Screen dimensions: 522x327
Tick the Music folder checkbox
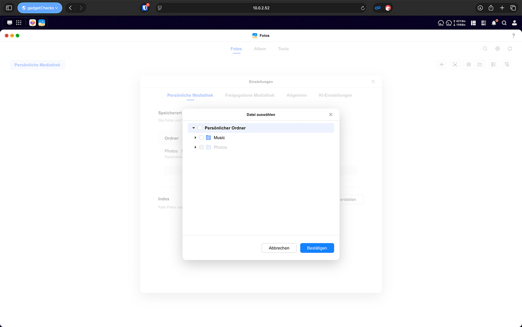201,138
